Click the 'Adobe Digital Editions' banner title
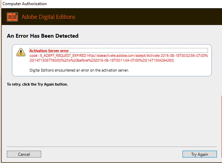The width and height of the screenshot is (222, 163). [48, 17]
